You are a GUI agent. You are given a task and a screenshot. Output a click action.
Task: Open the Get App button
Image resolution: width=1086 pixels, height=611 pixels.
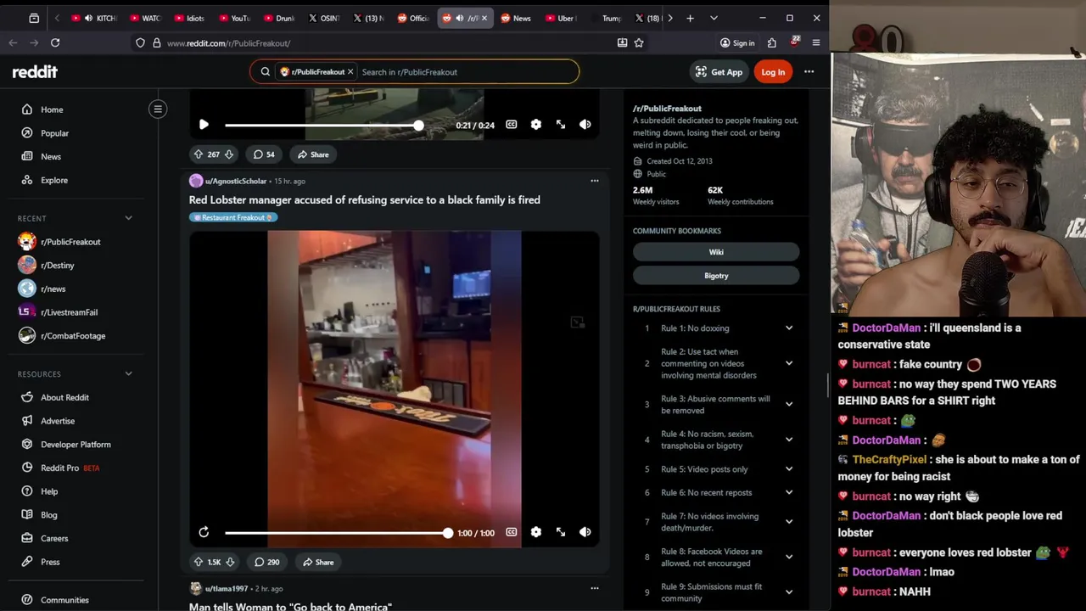pos(719,72)
